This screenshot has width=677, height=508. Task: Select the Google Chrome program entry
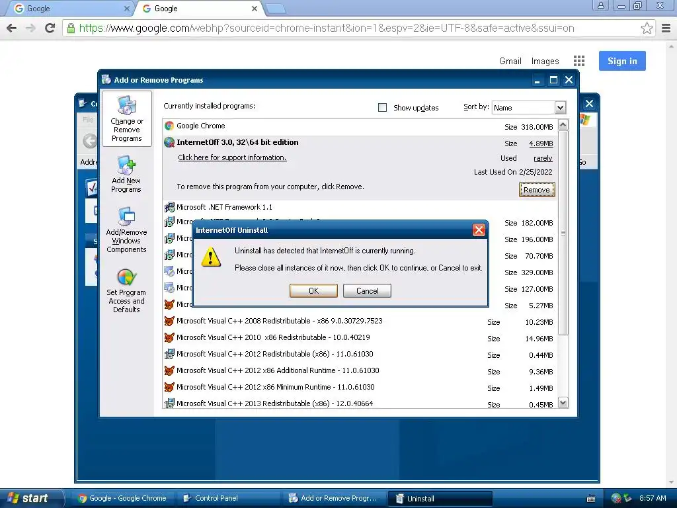[360, 126]
